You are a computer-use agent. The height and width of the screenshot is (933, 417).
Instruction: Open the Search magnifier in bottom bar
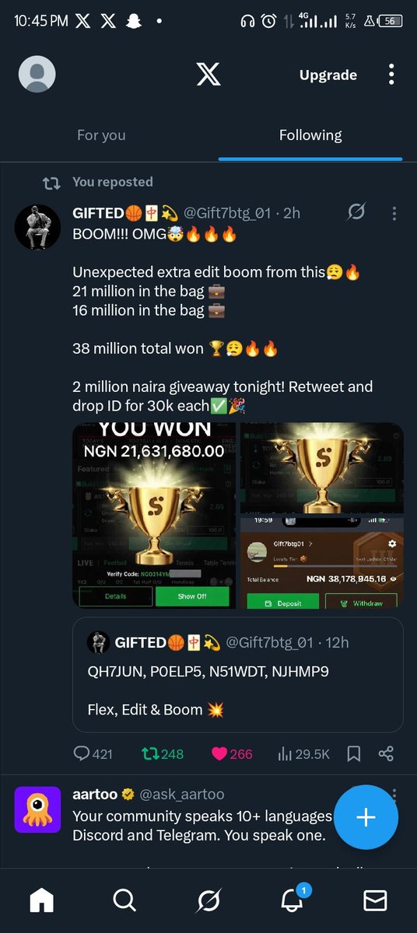click(x=124, y=900)
